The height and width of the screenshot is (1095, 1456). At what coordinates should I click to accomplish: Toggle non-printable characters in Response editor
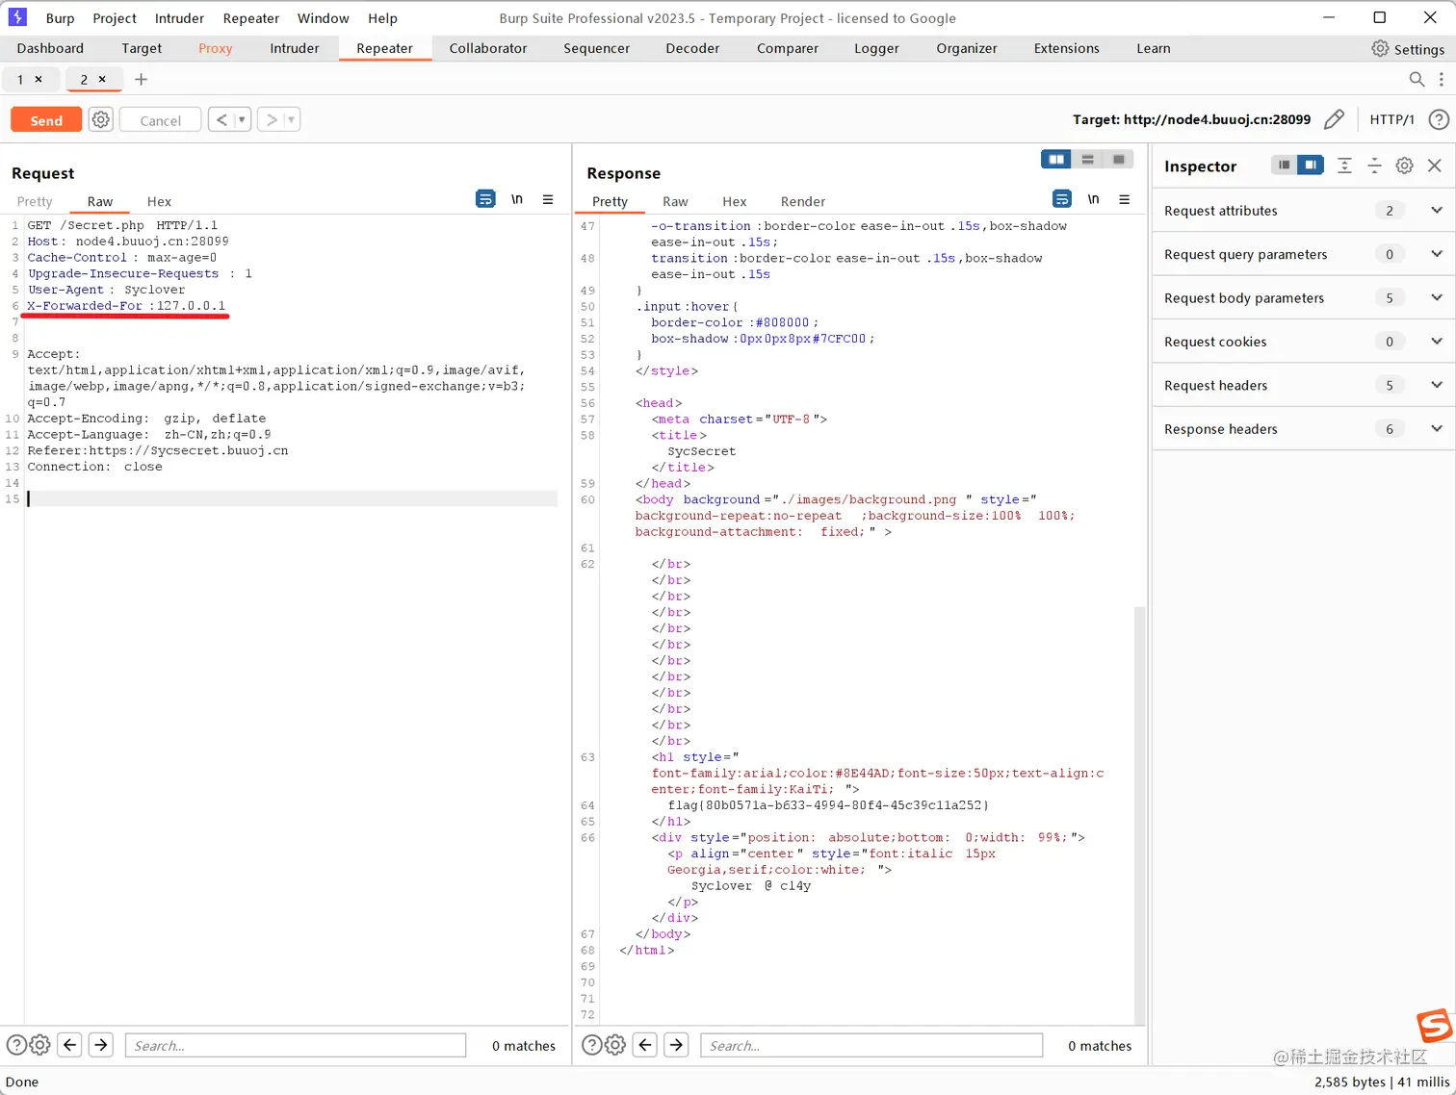[1093, 199]
